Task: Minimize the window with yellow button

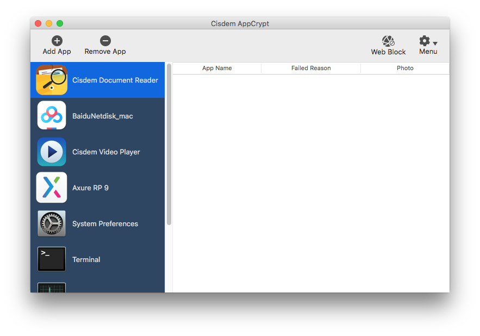Action: click(x=49, y=23)
